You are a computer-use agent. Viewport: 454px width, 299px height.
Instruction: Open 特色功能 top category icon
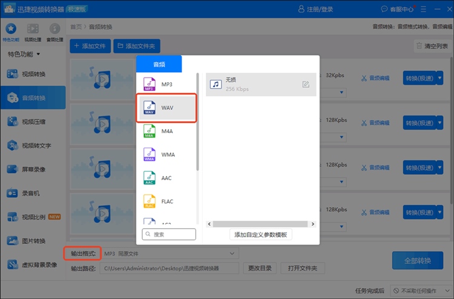click(11, 32)
